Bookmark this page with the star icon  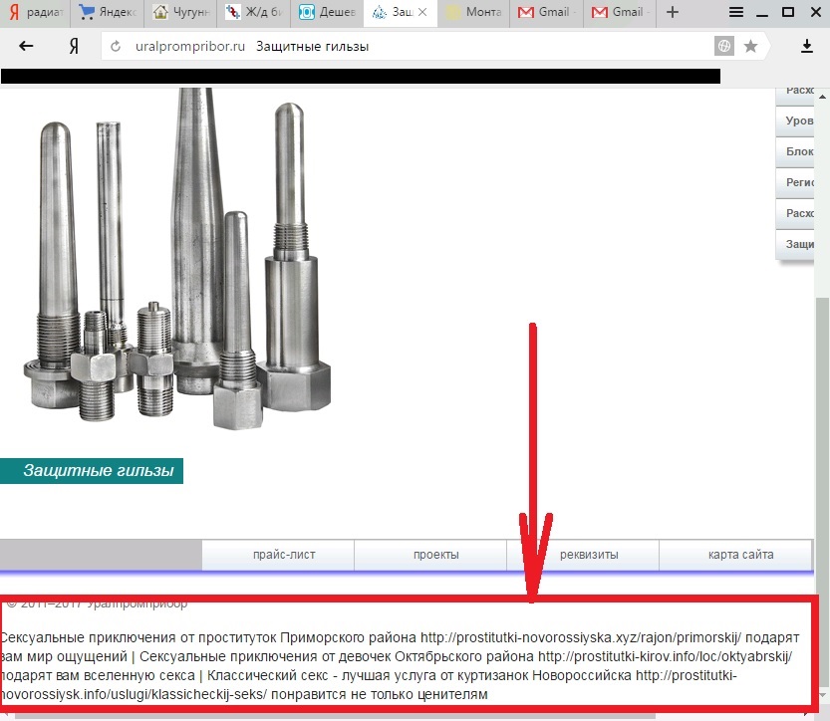click(x=750, y=47)
